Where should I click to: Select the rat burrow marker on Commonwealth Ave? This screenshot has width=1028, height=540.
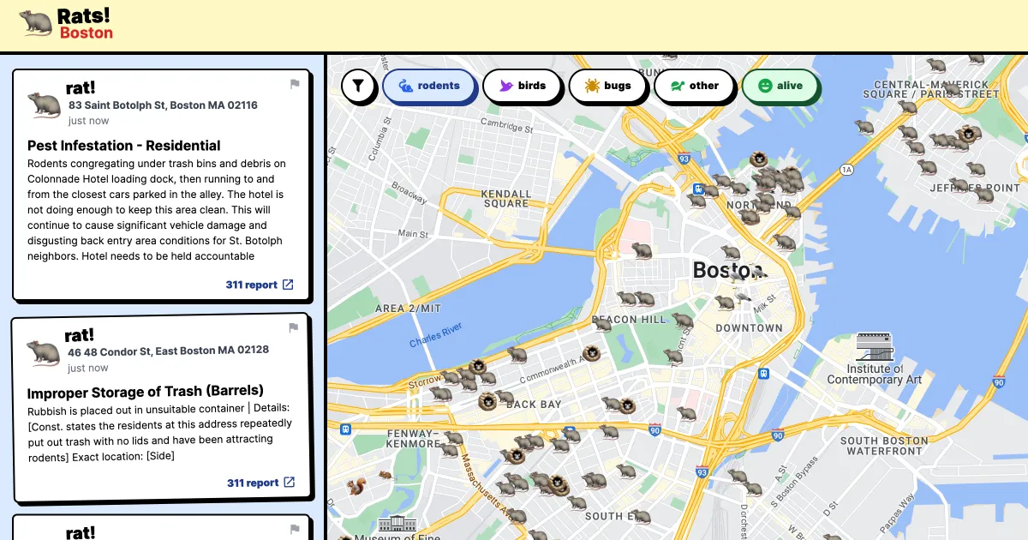tap(591, 353)
